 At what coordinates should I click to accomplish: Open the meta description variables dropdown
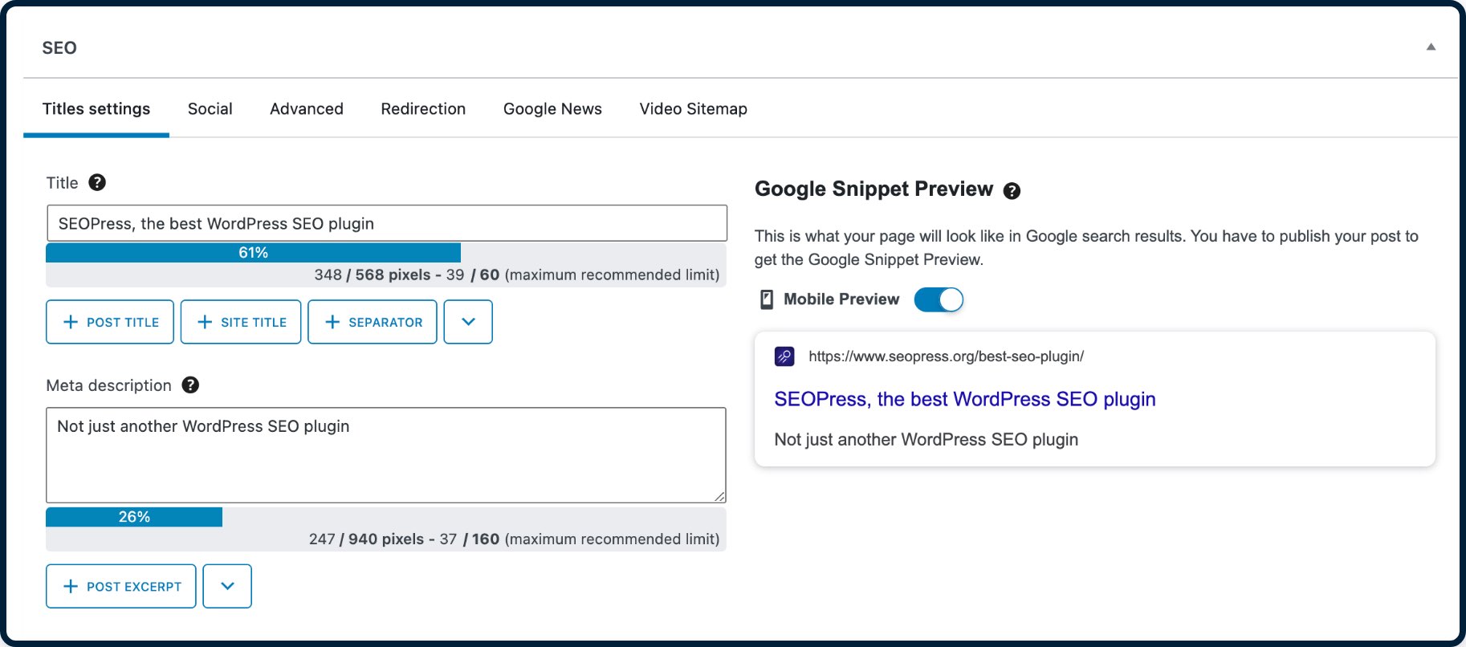[x=227, y=586]
